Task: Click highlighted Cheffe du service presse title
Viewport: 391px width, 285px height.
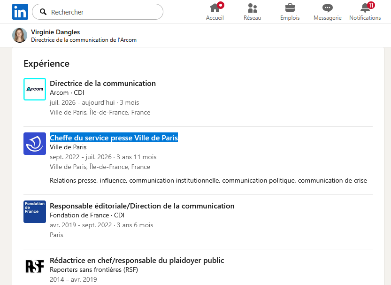Action: (x=114, y=138)
